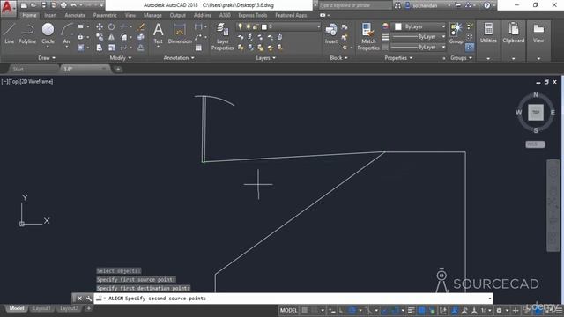
Task: Click the ViewCube TOP face
Action: (536, 113)
